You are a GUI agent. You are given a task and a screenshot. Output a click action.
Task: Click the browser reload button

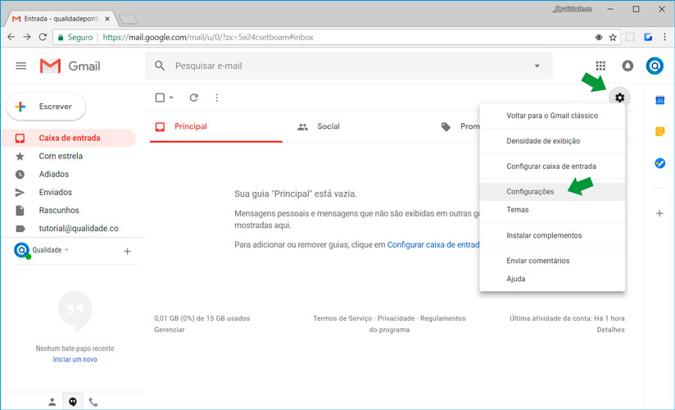[x=43, y=37]
